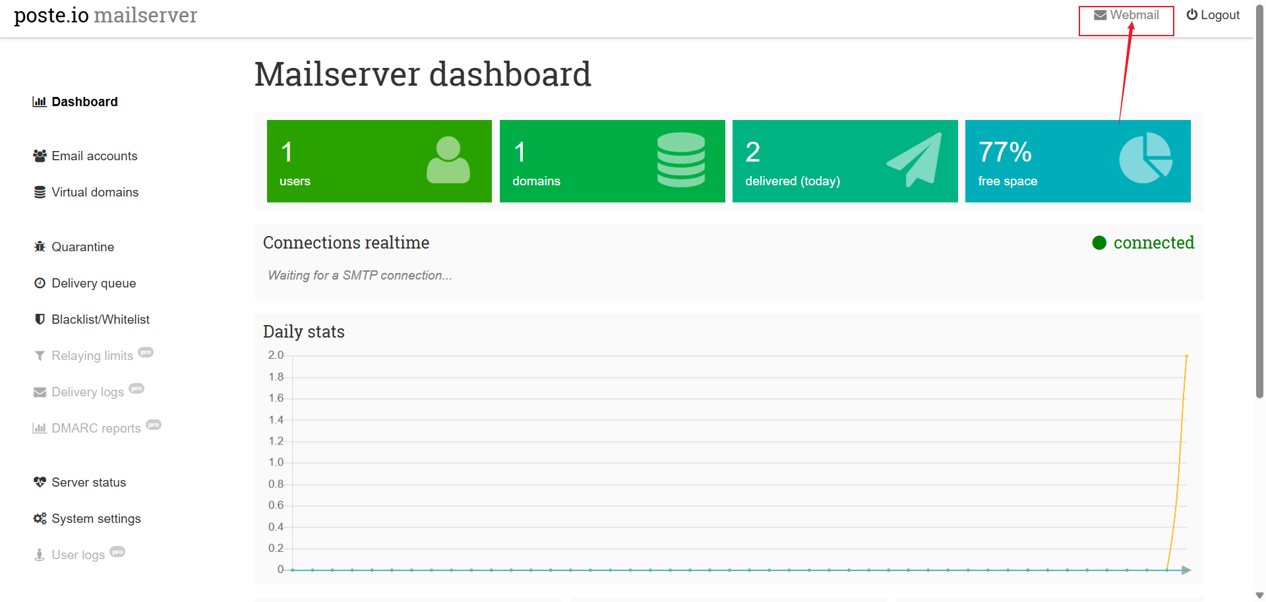Click the users count tile
Image resolution: width=1266 pixels, height=602 pixels.
pos(379,161)
